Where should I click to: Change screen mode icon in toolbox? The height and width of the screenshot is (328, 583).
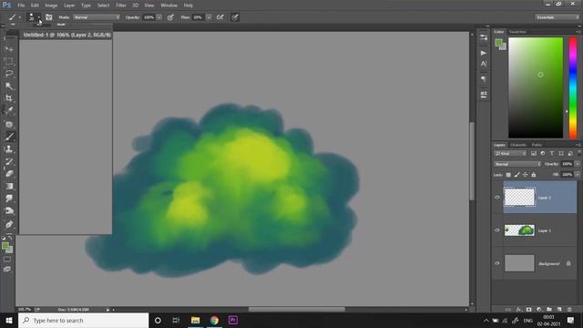coord(7,270)
